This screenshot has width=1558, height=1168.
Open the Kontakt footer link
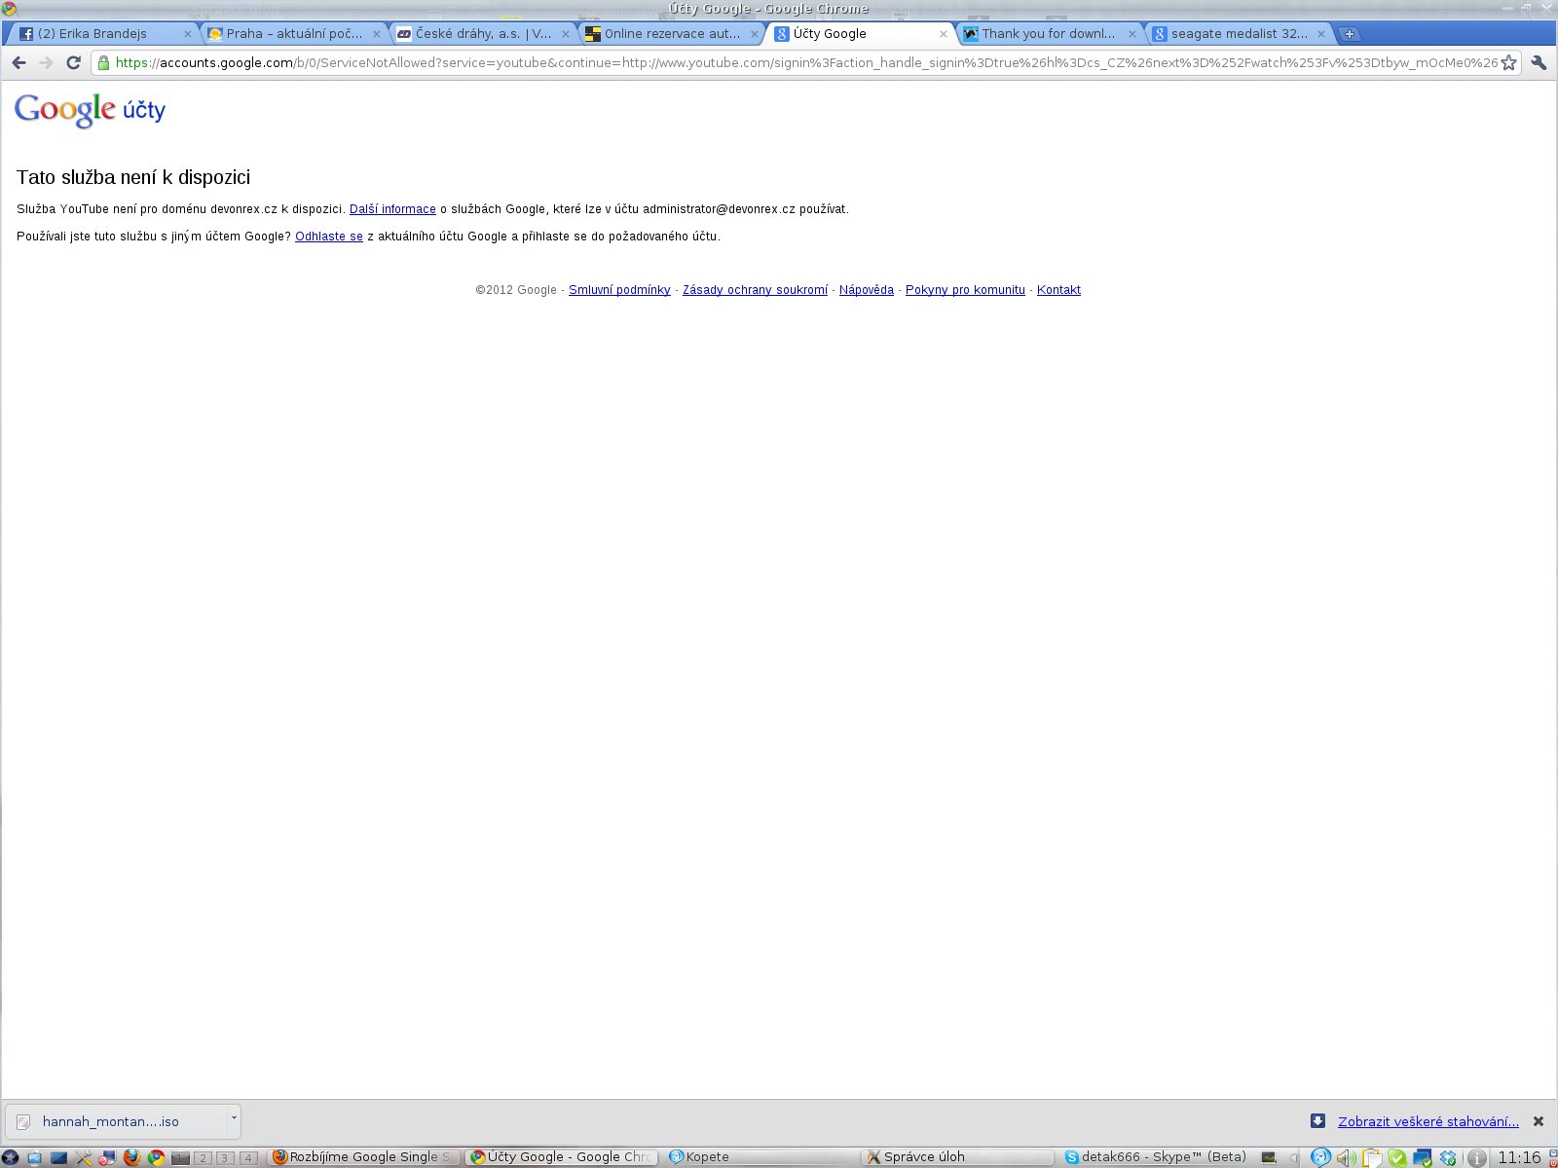1058,290
